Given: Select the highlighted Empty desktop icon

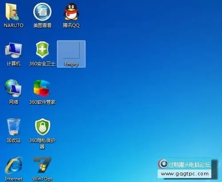Looking at the screenshot, I should click(x=71, y=54).
